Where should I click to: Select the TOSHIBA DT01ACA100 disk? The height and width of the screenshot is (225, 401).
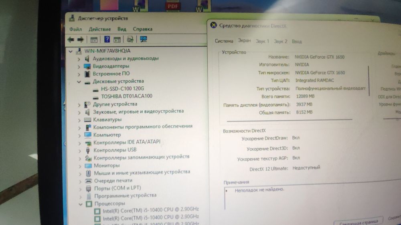click(127, 96)
